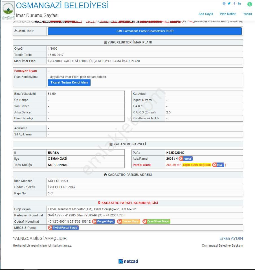
Task: Select the scale value '1/1000'
Action: click(x=53, y=49)
